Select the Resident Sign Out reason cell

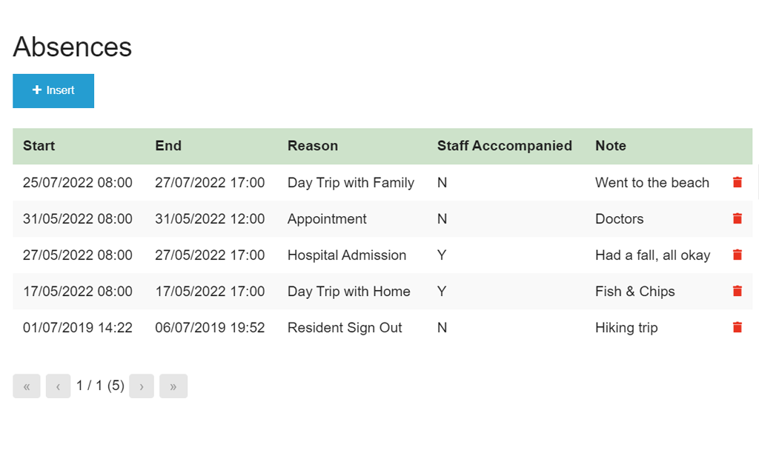tap(345, 327)
